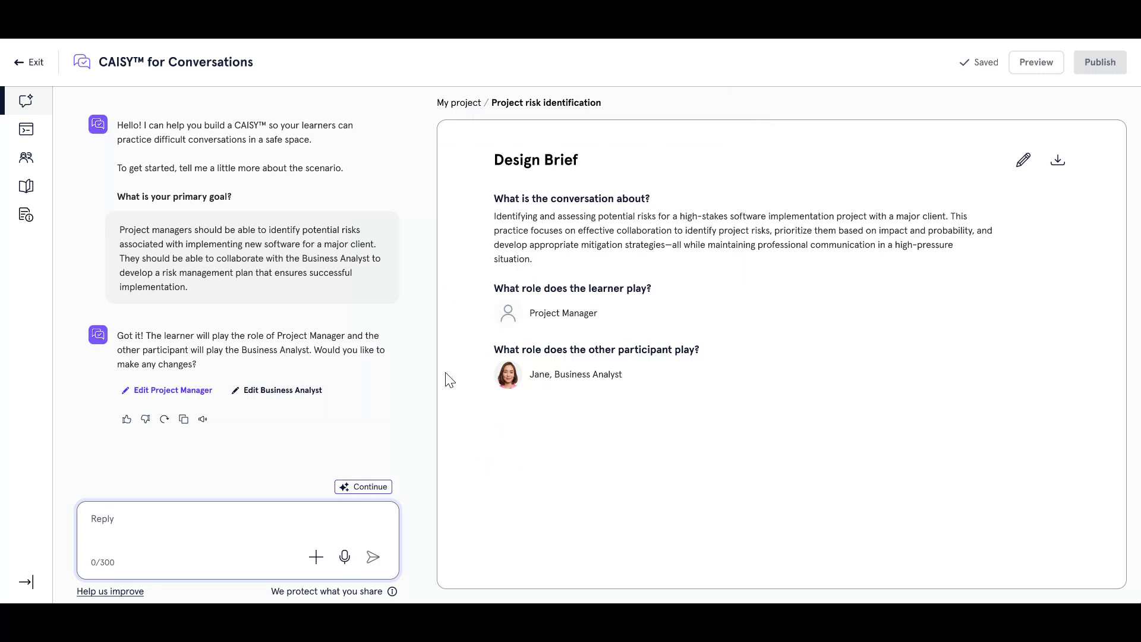
Task: Open the library panel in sidebar
Action: (x=25, y=186)
